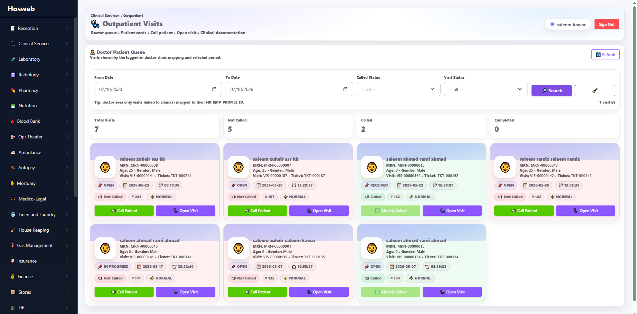The image size is (637, 314).
Task: Open From Date calendar picker icon
Action: [214, 89]
